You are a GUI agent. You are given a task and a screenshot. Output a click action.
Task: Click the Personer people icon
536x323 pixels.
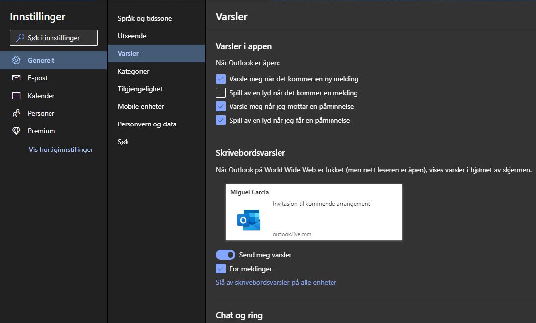pos(16,113)
